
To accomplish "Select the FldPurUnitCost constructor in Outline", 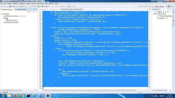I will [x=165, y=16].
